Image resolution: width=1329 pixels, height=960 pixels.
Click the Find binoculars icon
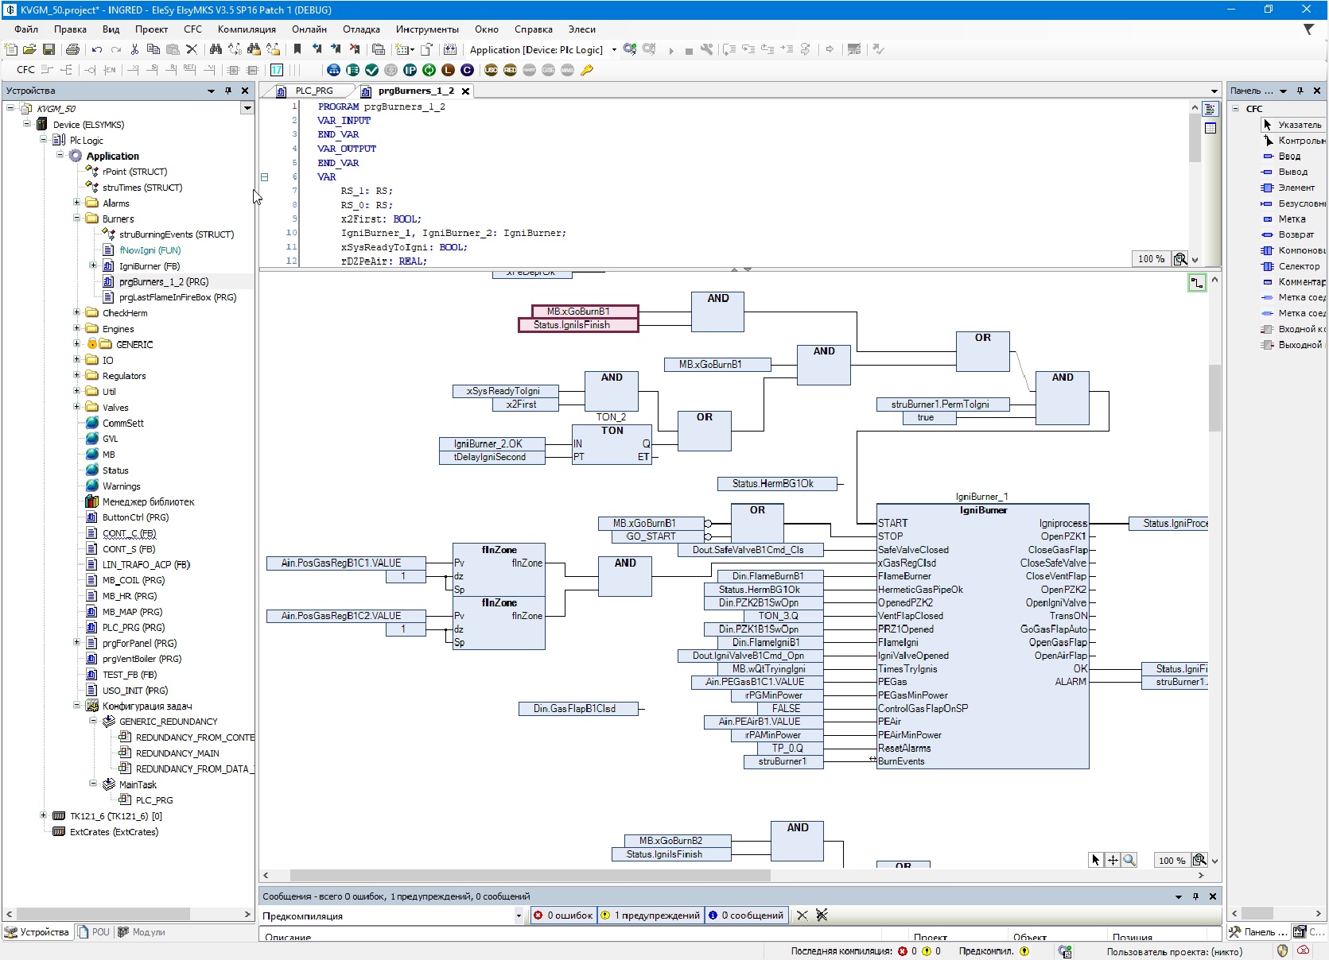216,49
